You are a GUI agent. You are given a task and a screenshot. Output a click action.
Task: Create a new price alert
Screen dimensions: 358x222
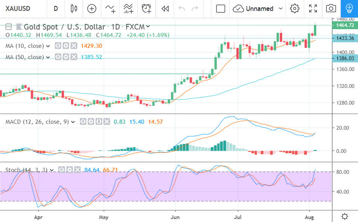point(147,9)
